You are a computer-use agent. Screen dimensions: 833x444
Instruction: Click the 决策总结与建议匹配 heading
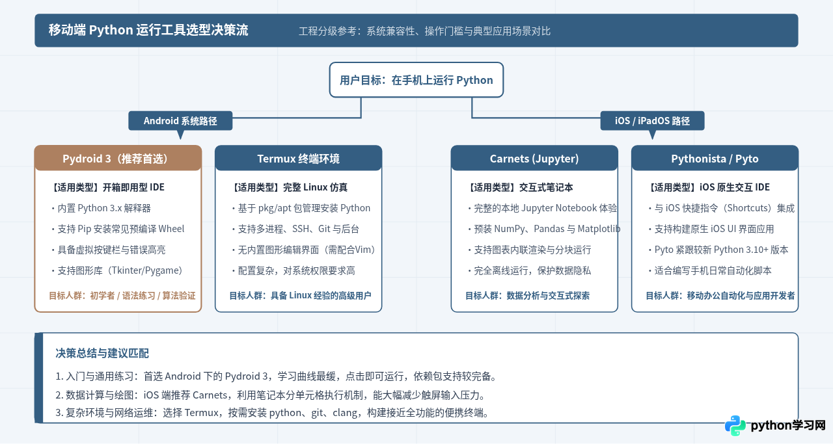coord(102,353)
